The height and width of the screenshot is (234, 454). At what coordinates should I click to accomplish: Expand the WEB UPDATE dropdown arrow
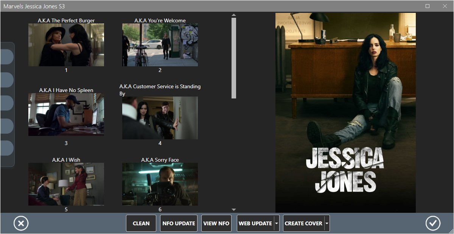pyautogui.click(x=277, y=223)
